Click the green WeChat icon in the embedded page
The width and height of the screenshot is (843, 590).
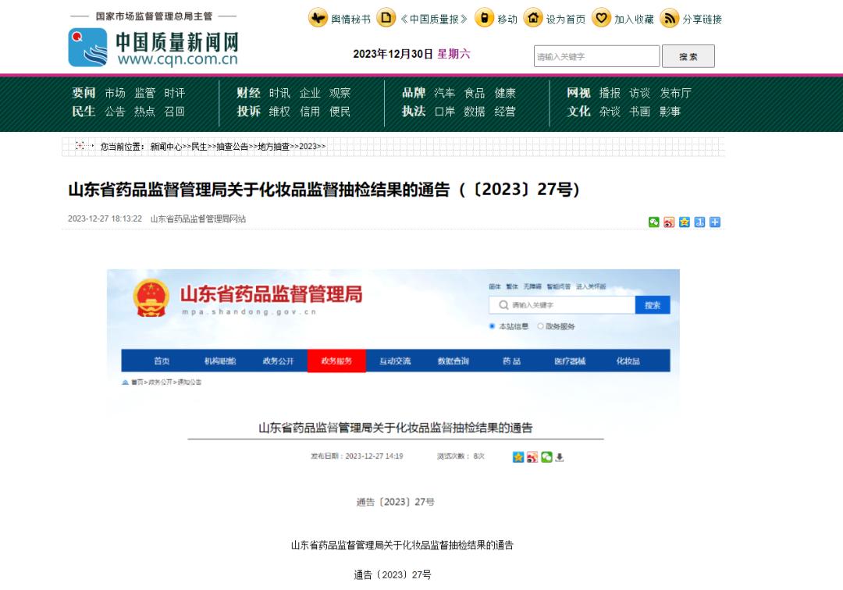tap(546, 457)
